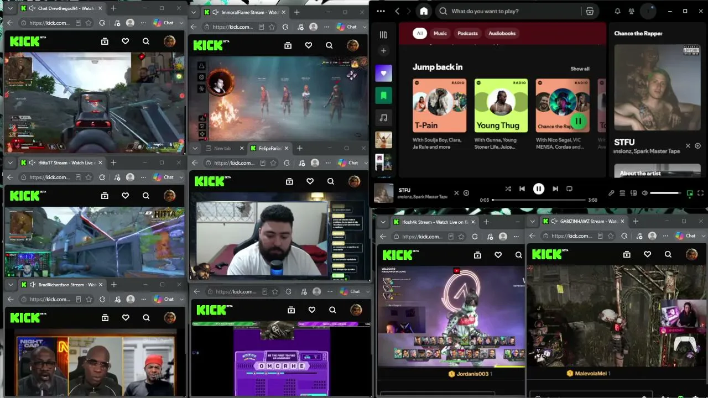This screenshot has height=398, width=708.
Task: Expand Chat dropdown arrow in ImmoralFlame window
Action: (x=365, y=27)
